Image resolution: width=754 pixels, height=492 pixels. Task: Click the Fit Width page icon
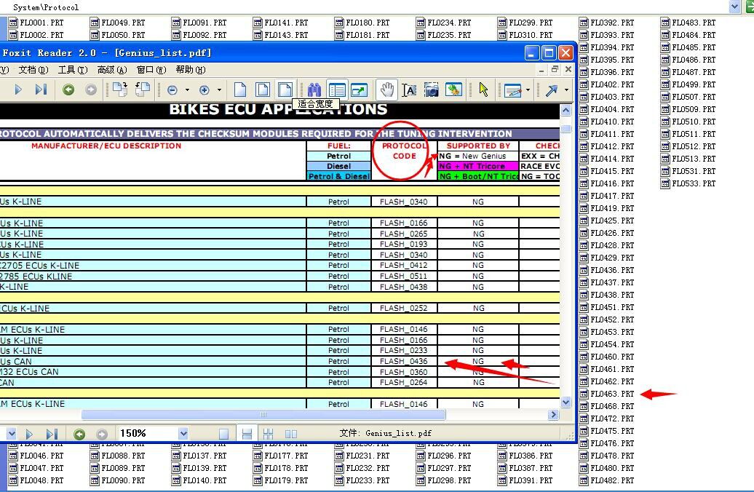(285, 90)
